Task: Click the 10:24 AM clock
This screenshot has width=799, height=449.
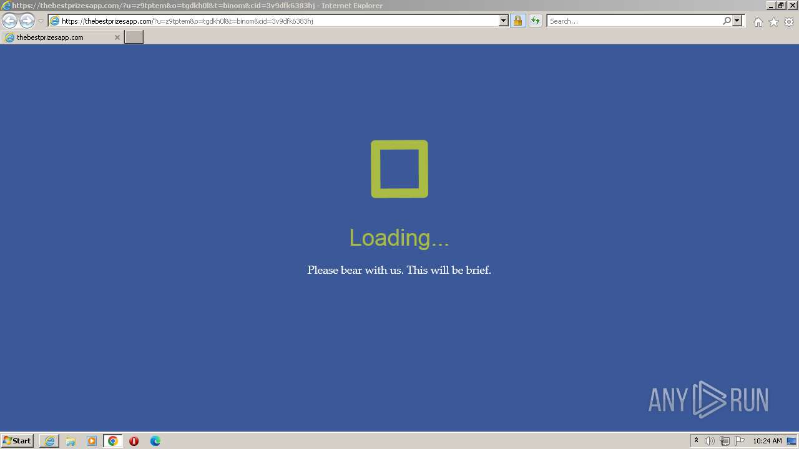Action: point(767,441)
